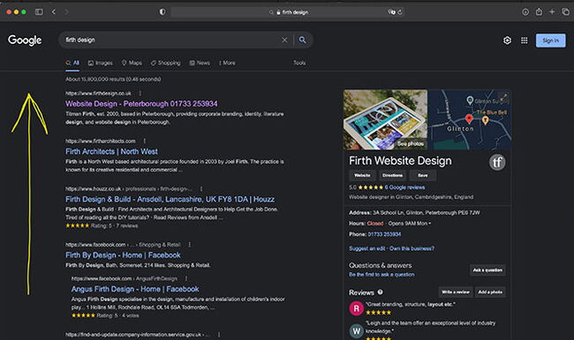Click the Add a photo button
Viewport: 574px width, 340px height.
click(490, 292)
